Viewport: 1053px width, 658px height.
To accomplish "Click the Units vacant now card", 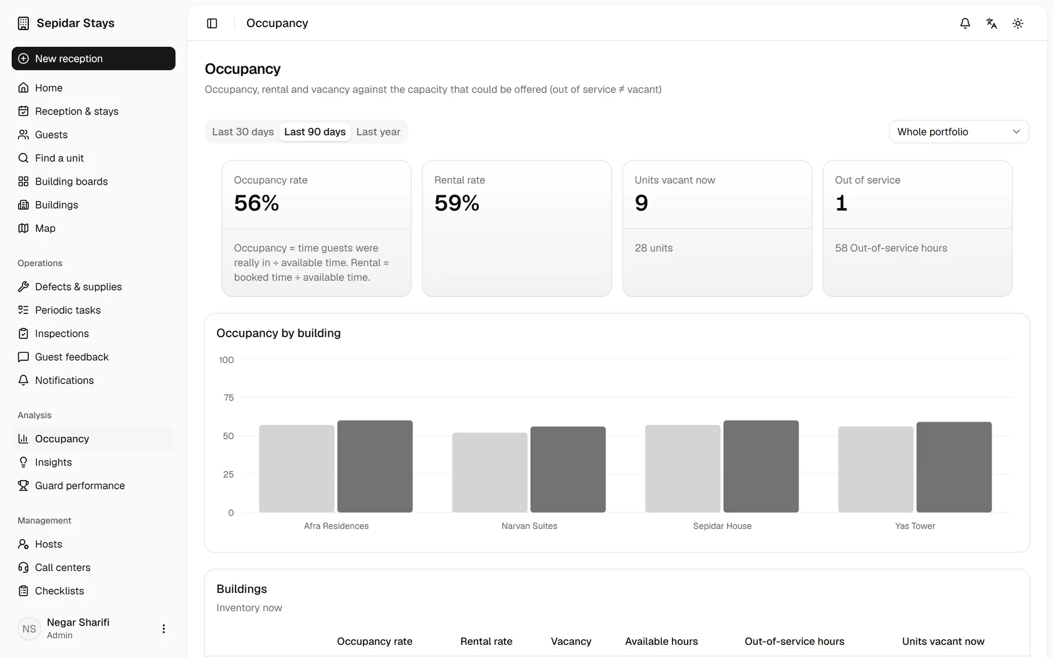I will tap(717, 228).
